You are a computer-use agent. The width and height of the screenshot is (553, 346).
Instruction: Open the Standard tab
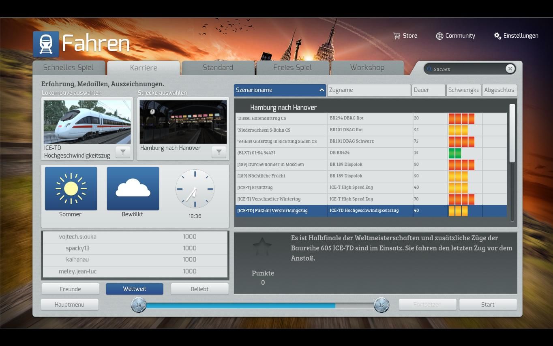(218, 68)
